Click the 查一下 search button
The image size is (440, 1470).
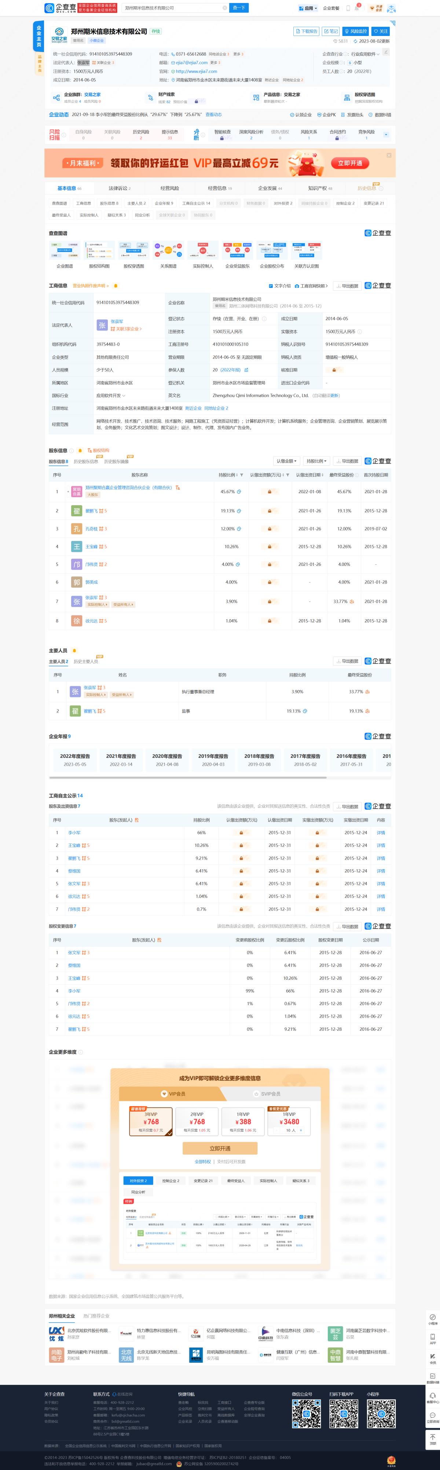tap(239, 8)
